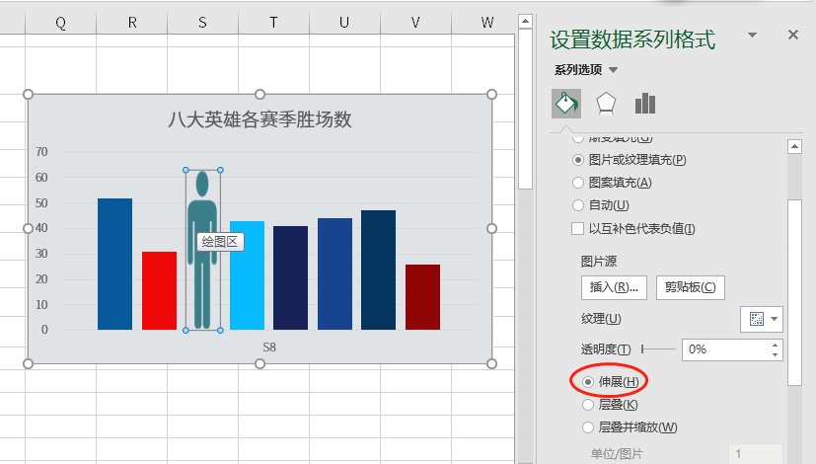Image resolution: width=816 pixels, height=464 pixels.
Task: Select 图案填充(A) radio button
Action: coord(577,183)
